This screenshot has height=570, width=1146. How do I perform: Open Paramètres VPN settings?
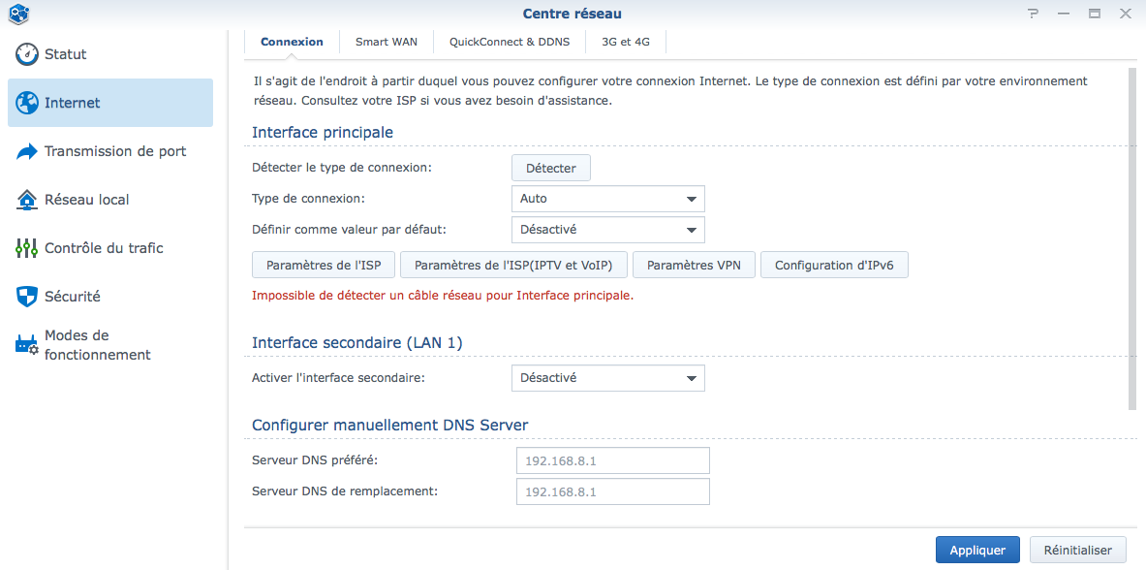pyautogui.click(x=694, y=265)
